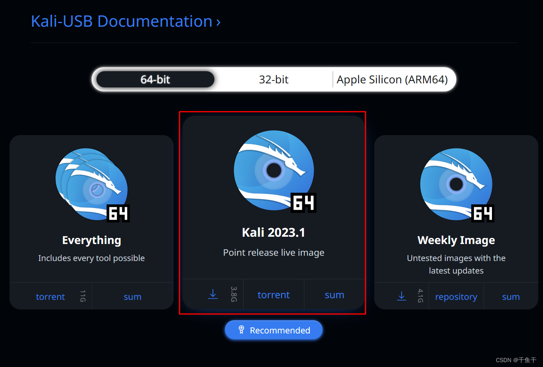Click the Weekly Image download arrow icon
543x367 pixels.
(402, 296)
